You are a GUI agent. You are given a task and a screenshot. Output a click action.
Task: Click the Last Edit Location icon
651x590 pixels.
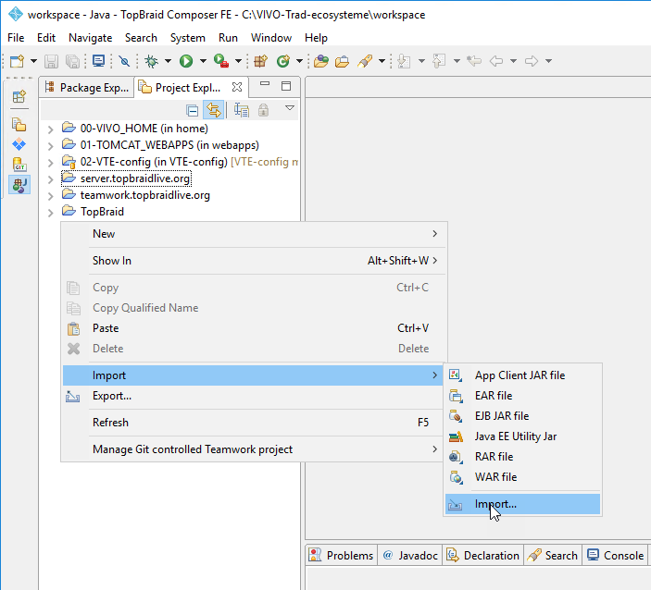click(x=474, y=61)
